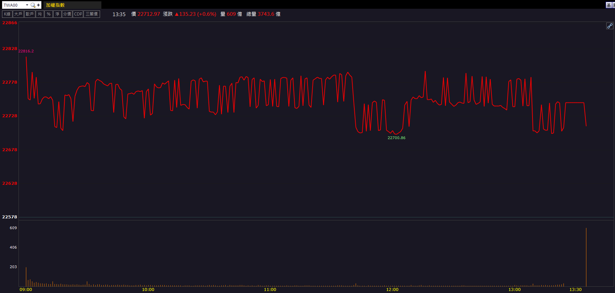Image resolution: width=615 pixels, height=293 pixels.
Task: Click the 22578 baseline price label
Action: click(9, 217)
